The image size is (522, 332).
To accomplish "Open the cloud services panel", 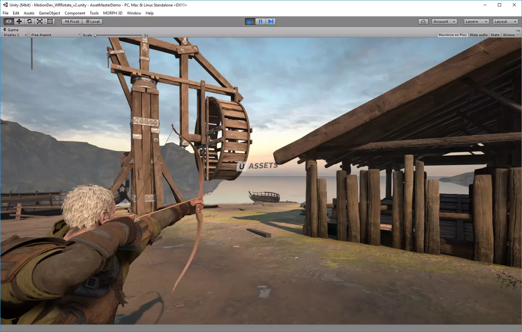I will pos(423,22).
